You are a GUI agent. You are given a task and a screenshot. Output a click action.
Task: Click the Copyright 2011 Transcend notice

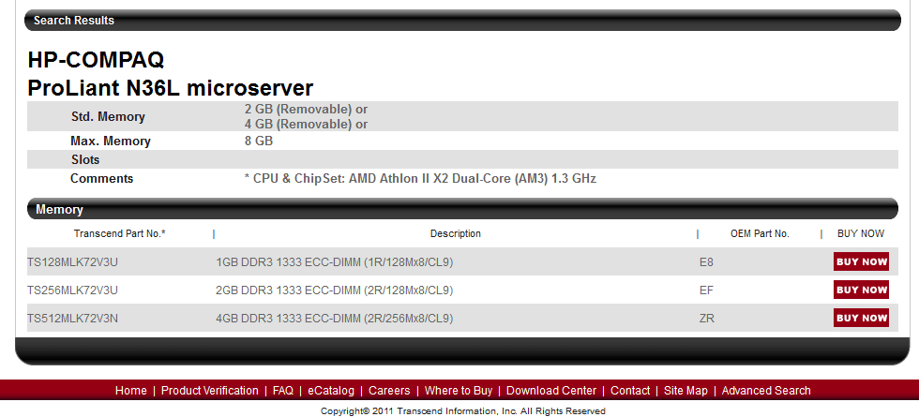click(x=463, y=411)
